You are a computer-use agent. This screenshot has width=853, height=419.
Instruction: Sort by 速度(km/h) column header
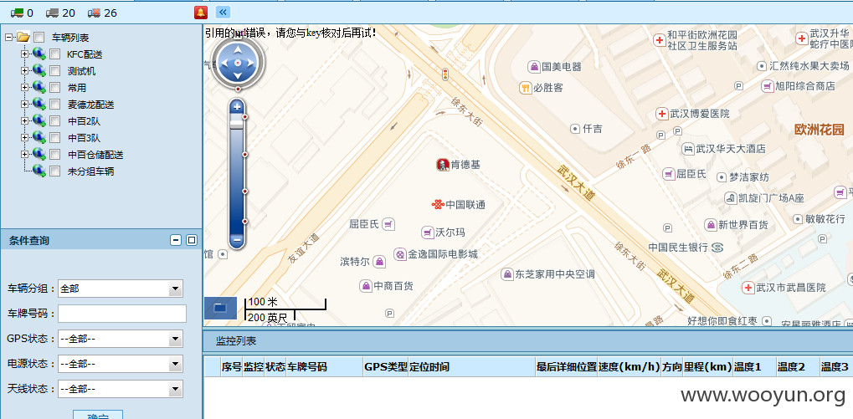click(629, 367)
